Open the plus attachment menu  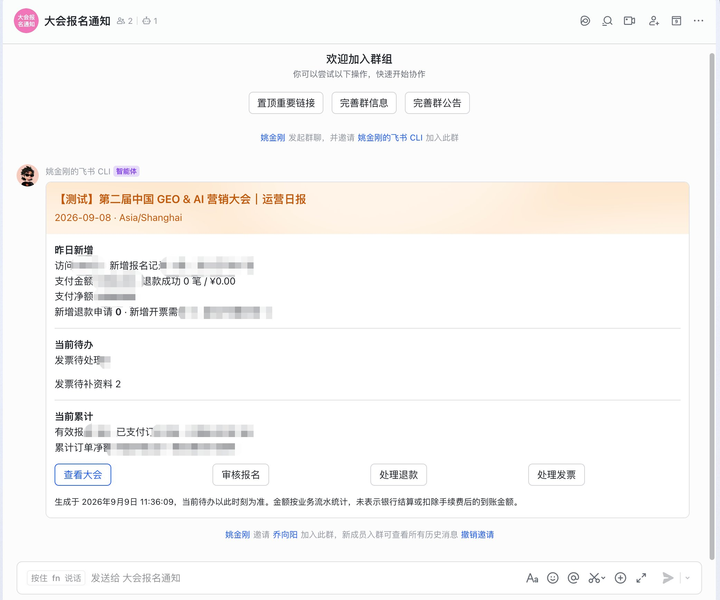pos(620,578)
